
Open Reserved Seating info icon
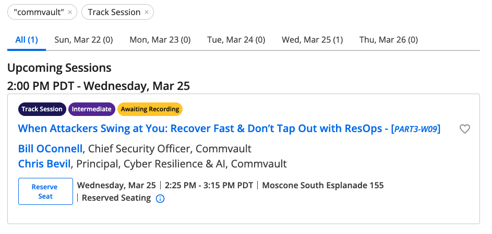(x=160, y=198)
